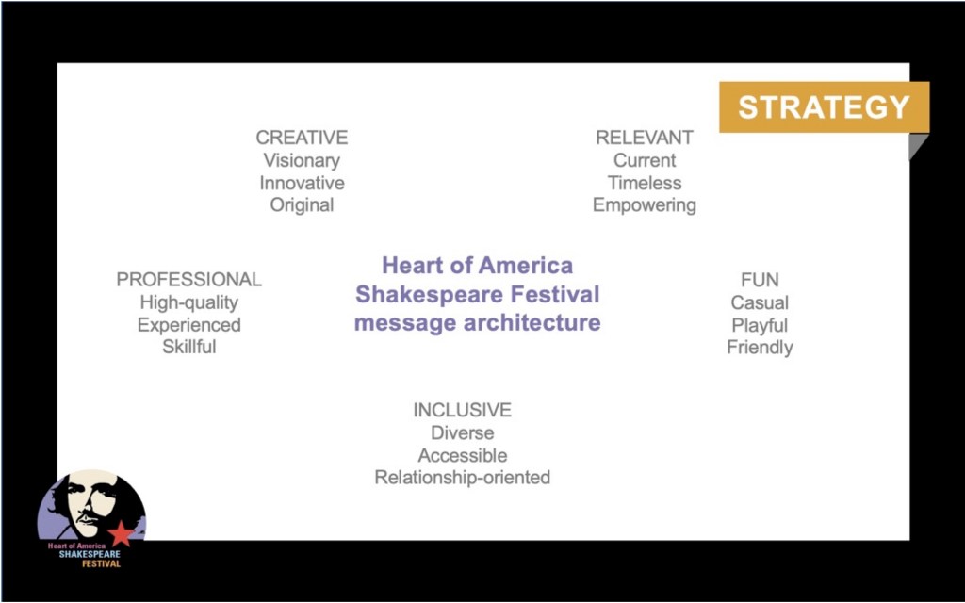Click the word Empowering

[644, 205]
